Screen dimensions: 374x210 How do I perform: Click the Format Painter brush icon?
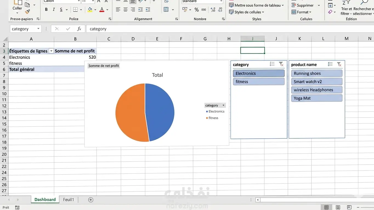(27, 12)
